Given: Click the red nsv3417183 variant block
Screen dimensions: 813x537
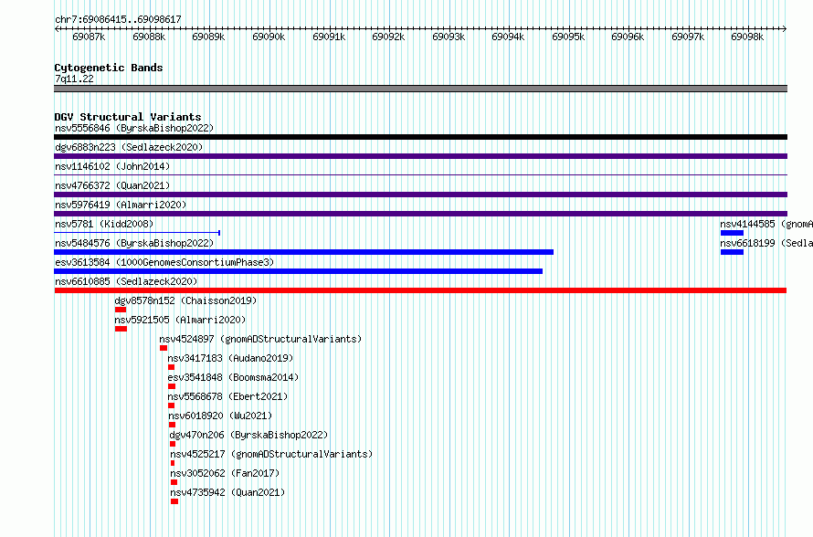Looking at the screenshot, I should [171, 367].
